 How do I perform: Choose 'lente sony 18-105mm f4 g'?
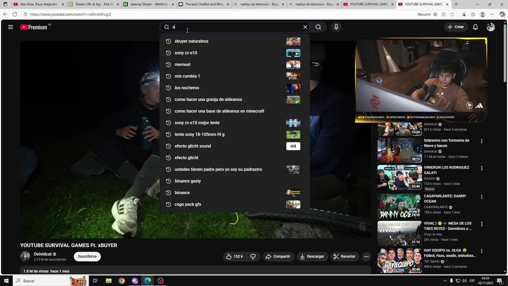pyautogui.click(x=235, y=134)
